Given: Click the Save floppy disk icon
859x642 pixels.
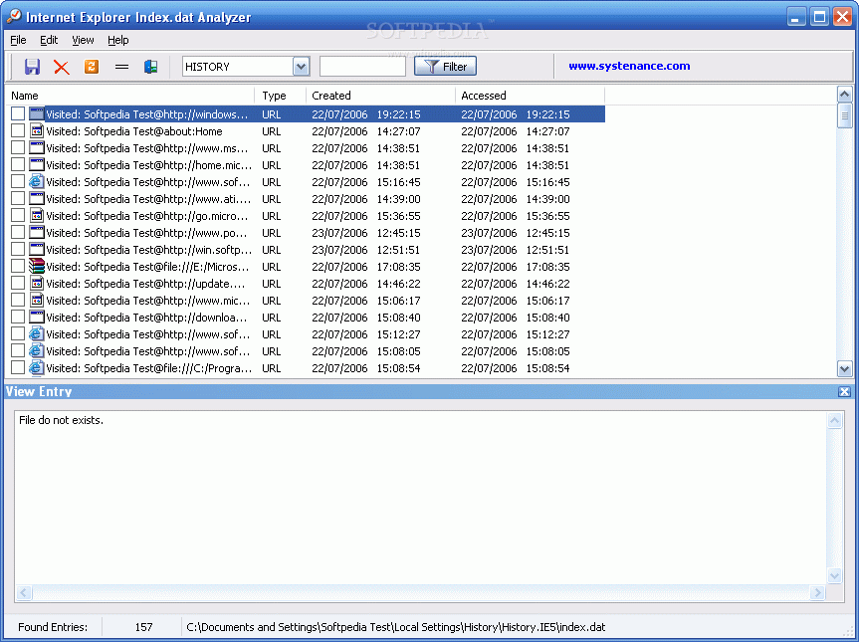Looking at the screenshot, I should pyautogui.click(x=32, y=67).
